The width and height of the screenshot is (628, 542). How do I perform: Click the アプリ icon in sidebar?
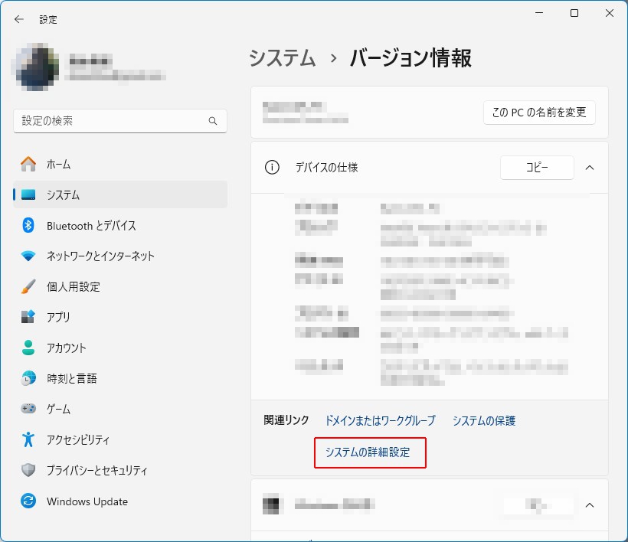coord(28,317)
